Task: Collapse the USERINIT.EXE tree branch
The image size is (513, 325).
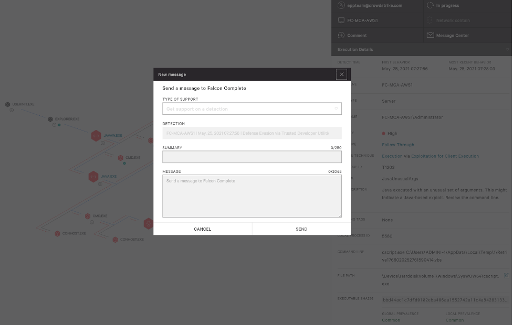Action: tap(12, 110)
